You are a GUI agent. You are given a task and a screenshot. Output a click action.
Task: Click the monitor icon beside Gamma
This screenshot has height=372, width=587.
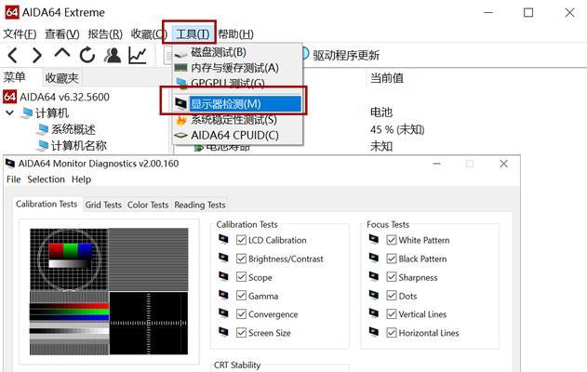tap(223, 296)
